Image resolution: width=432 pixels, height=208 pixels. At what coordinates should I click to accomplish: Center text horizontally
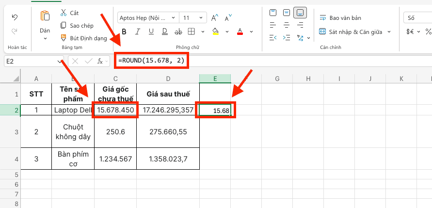(x=287, y=25)
